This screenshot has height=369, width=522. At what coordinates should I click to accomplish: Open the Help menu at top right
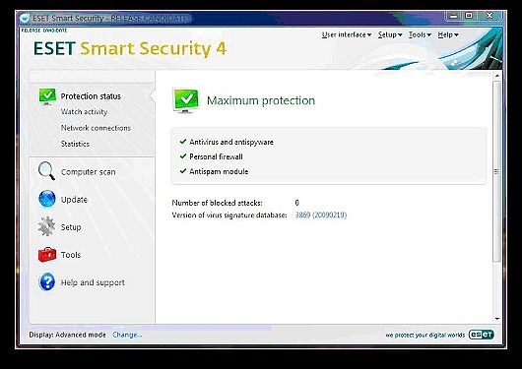pyautogui.click(x=448, y=34)
